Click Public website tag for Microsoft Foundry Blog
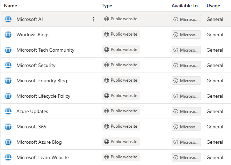Image resolution: width=231 pixels, height=165 pixels. point(121,80)
